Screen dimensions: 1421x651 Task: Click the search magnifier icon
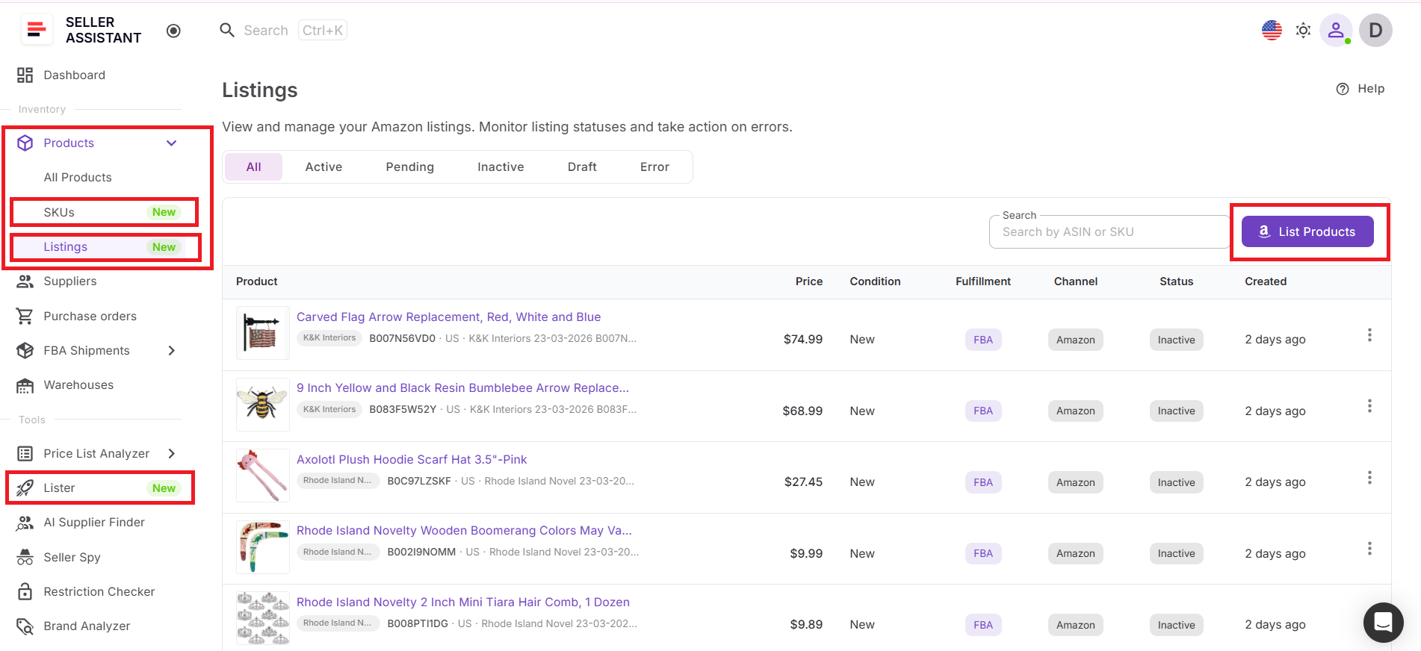click(x=227, y=30)
